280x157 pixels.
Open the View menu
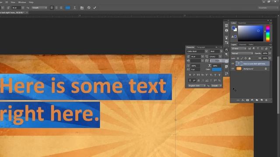pyautogui.click(x=13, y=2)
